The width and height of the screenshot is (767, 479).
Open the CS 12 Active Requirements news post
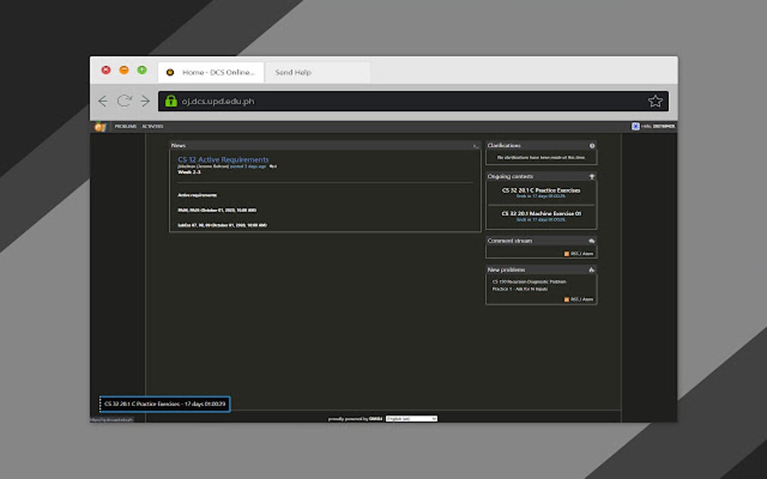[x=223, y=159]
